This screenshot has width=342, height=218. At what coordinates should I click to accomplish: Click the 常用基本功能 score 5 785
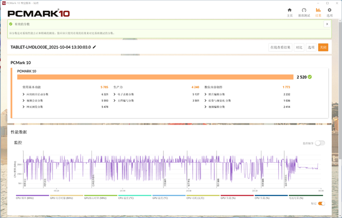pyautogui.click(x=104, y=87)
